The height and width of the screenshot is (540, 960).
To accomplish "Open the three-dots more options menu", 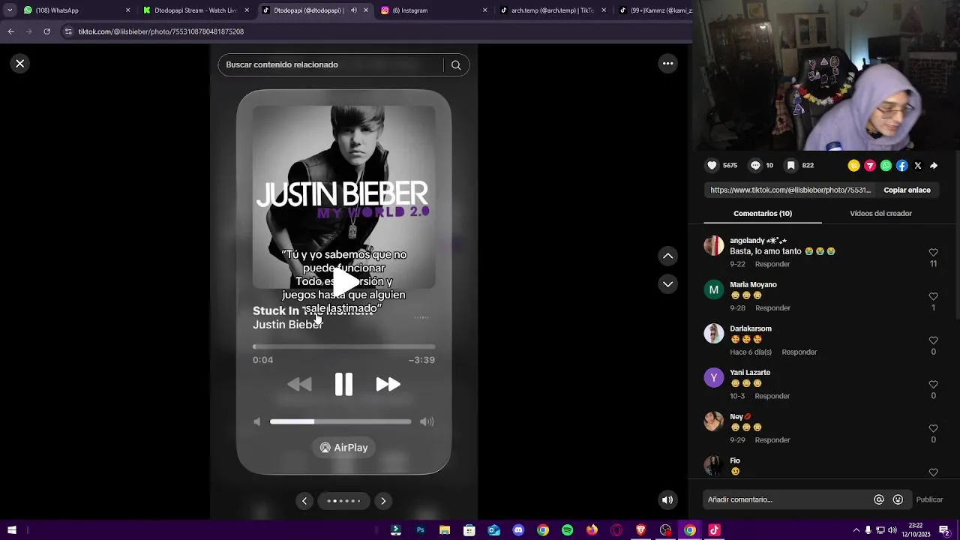I will (667, 64).
